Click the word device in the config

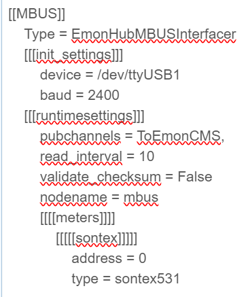pos(60,75)
